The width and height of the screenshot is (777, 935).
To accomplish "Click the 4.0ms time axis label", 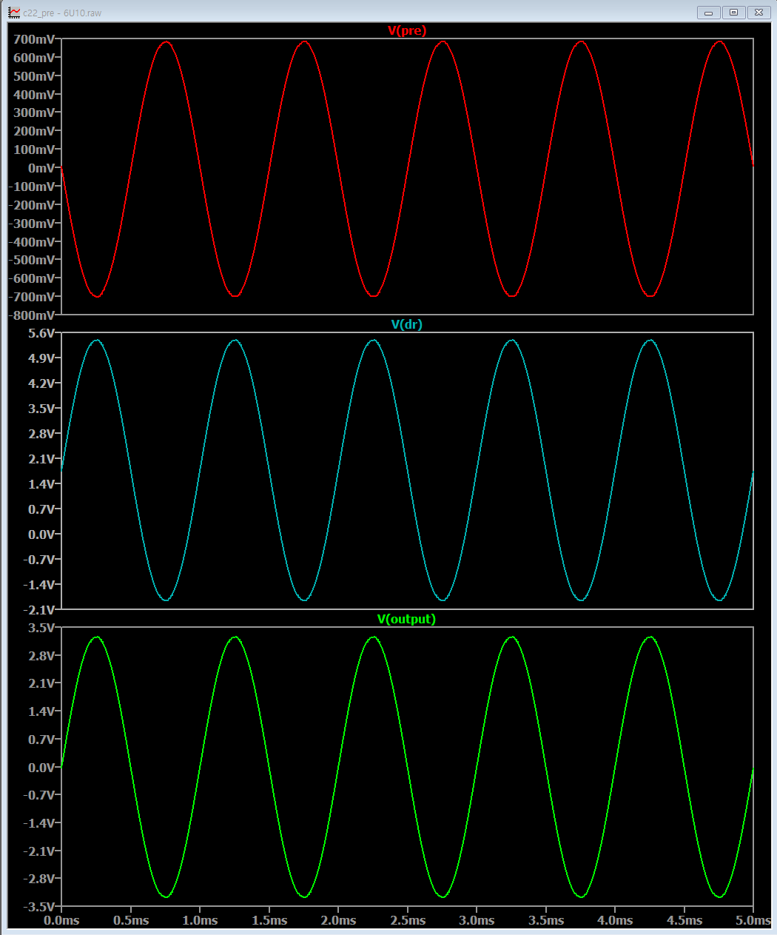I will 615,920.
